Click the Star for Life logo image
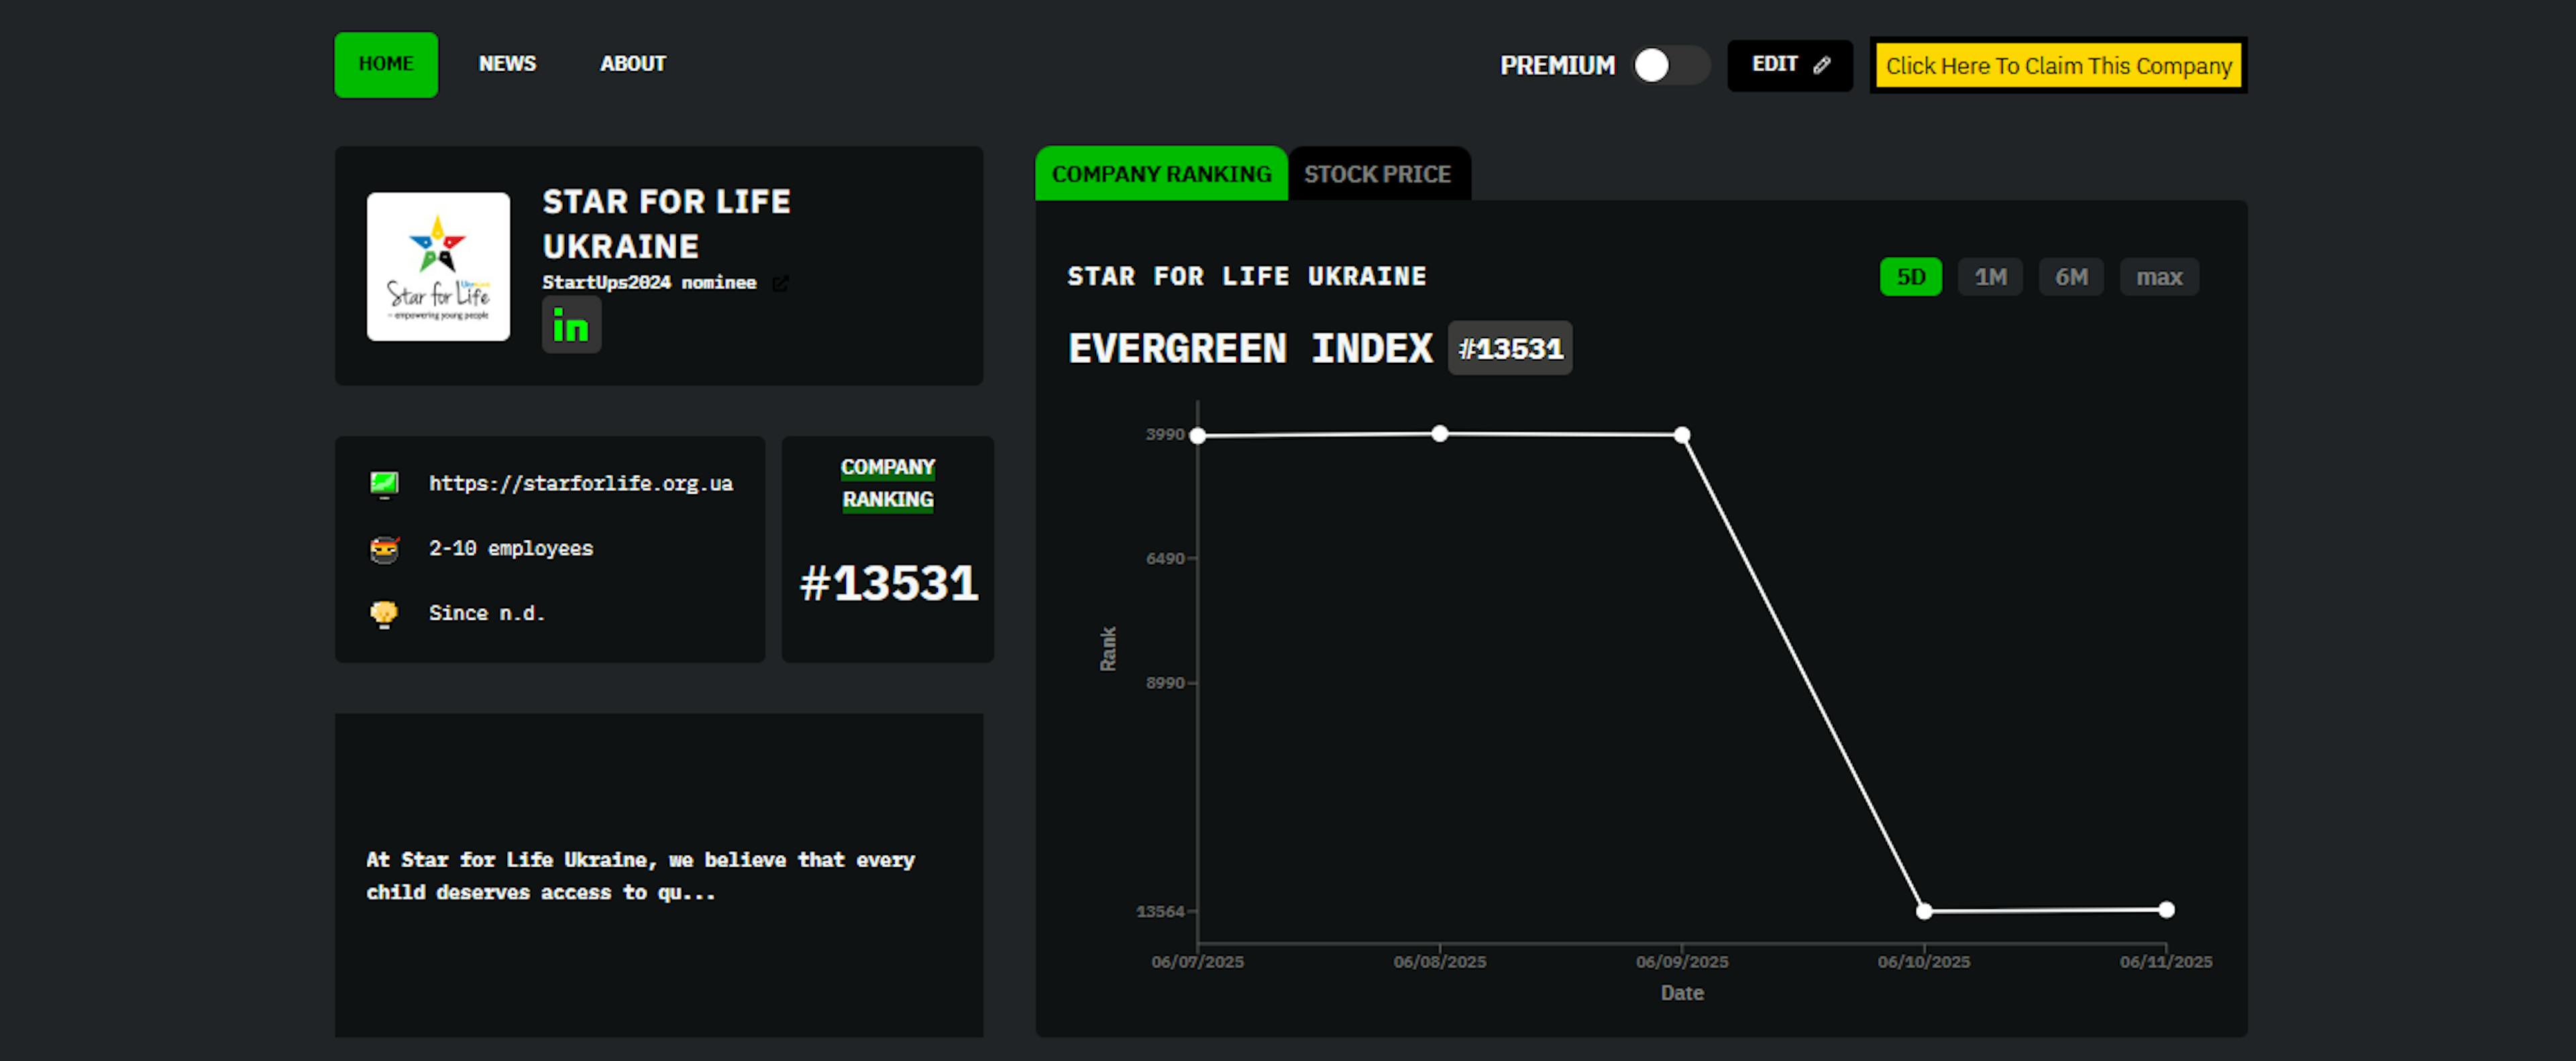Image resolution: width=2576 pixels, height=1061 pixels. point(438,266)
